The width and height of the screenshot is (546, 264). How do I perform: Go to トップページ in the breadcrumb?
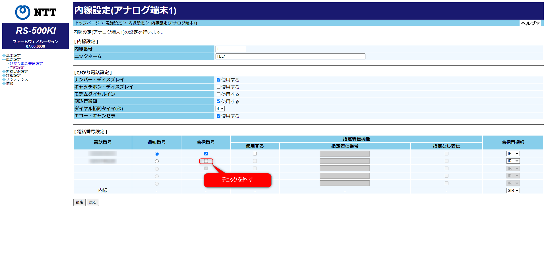[87, 23]
